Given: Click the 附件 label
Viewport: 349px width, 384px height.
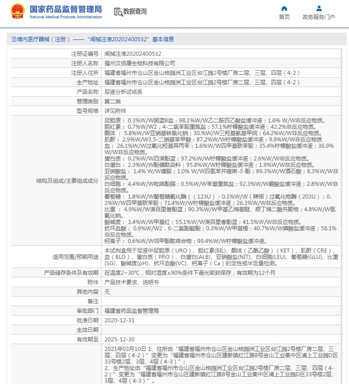Looking at the screenshot, I should click(x=93, y=282).
